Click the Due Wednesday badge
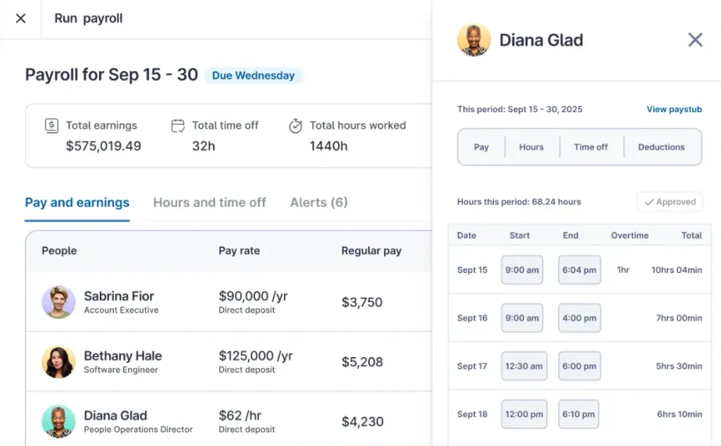Image resolution: width=721 pixels, height=446 pixels. 253,76
